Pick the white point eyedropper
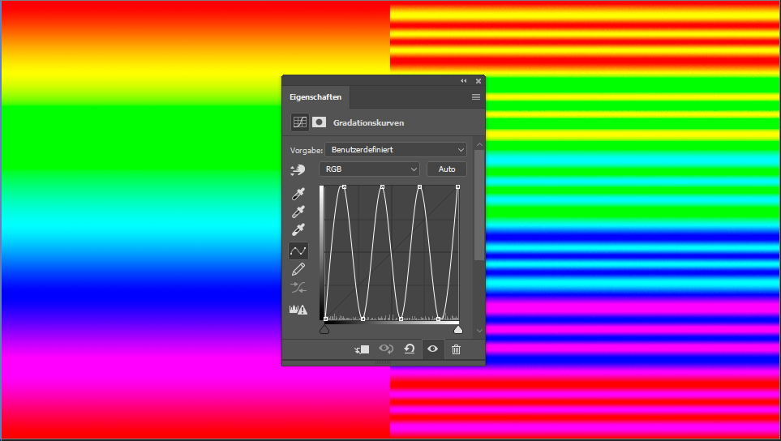Viewport: 781px width, 441px height. pyautogui.click(x=298, y=229)
